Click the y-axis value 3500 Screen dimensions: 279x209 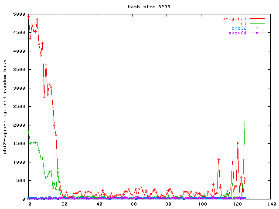point(19,70)
